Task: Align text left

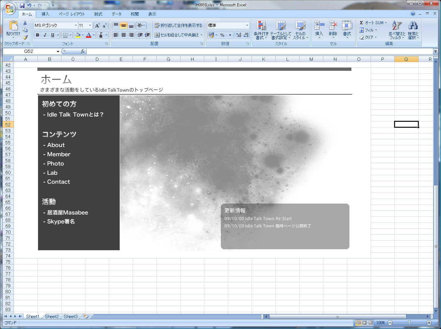Action: (x=116, y=35)
